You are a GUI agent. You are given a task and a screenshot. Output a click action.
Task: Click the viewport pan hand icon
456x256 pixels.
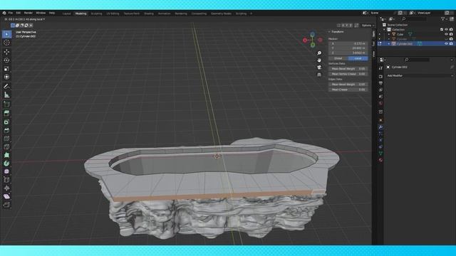319,60
